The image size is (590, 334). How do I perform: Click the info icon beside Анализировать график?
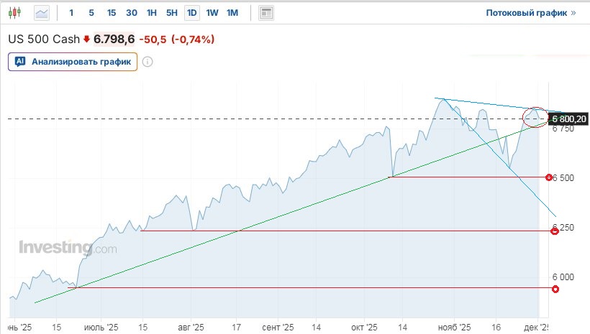[147, 62]
